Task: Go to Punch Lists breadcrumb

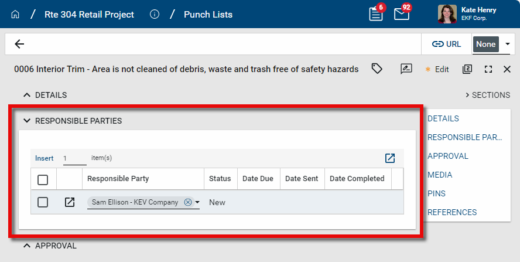Action: pyautogui.click(x=208, y=14)
